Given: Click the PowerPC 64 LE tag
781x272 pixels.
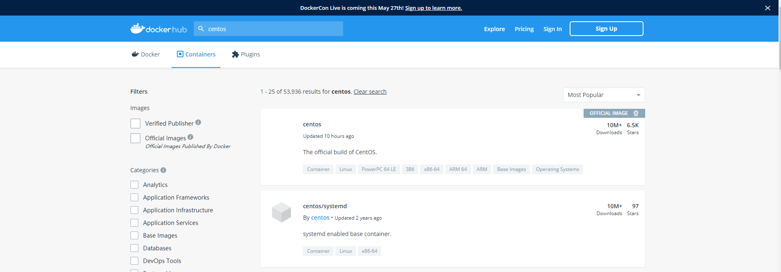Looking at the screenshot, I should click(x=379, y=169).
